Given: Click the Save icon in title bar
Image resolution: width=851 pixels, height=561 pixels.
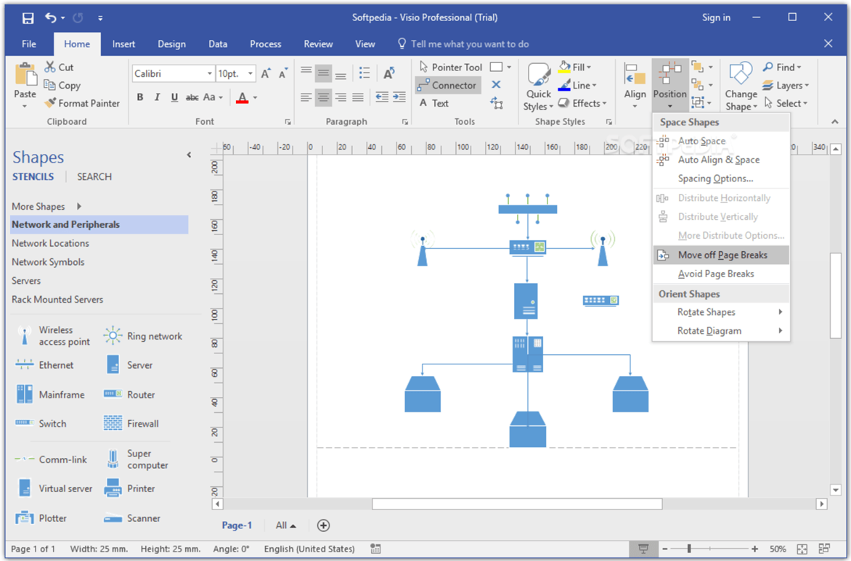Looking at the screenshot, I should pos(28,17).
